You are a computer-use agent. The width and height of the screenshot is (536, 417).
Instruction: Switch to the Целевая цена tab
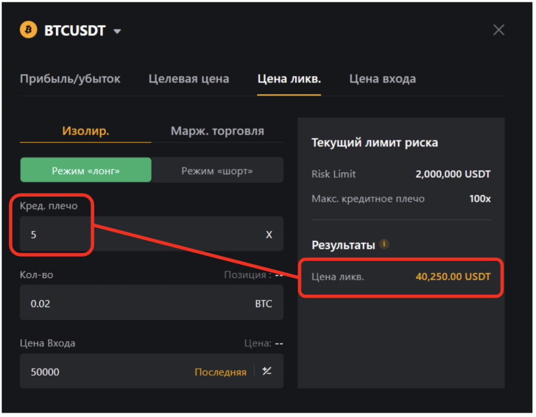(188, 79)
